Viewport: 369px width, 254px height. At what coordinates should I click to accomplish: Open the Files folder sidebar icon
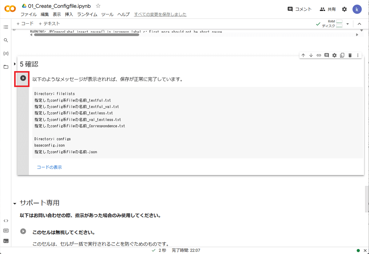pyautogui.click(x=6, y=67)
